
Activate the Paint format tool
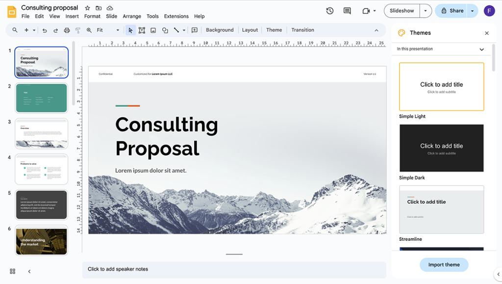[x=77, y=30]
